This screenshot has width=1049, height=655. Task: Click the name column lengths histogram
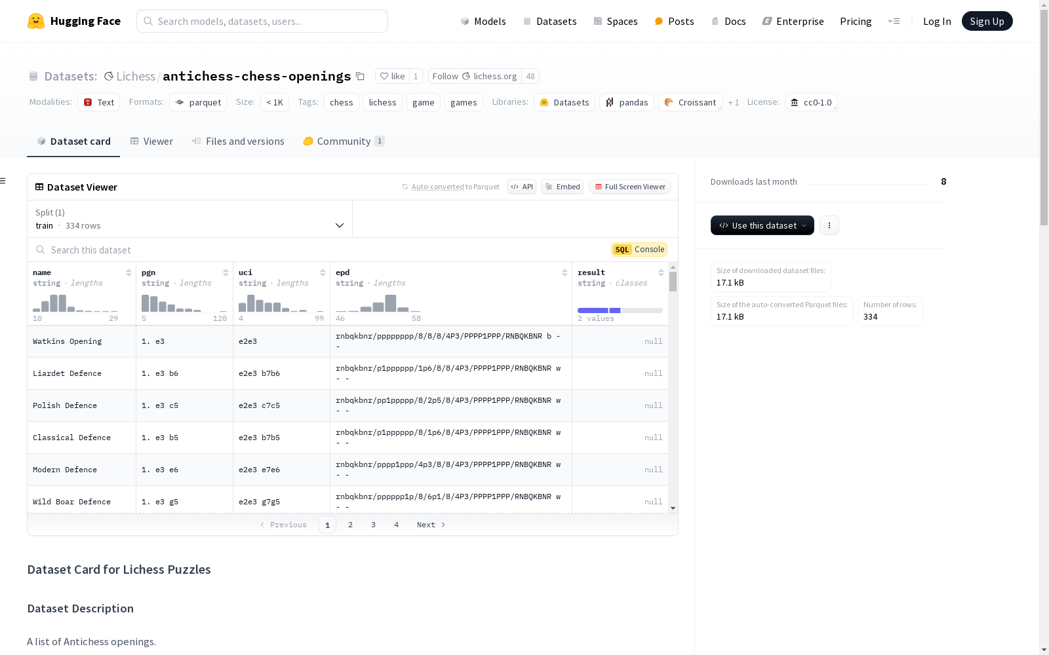click(x=75, y=303)
